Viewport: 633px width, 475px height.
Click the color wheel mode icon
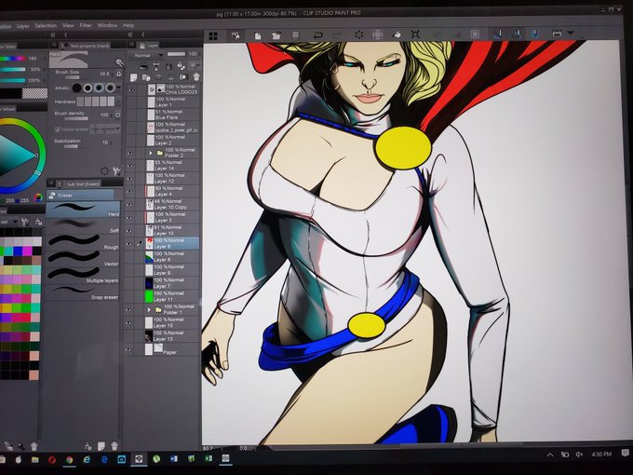click(x=38, y=197)
